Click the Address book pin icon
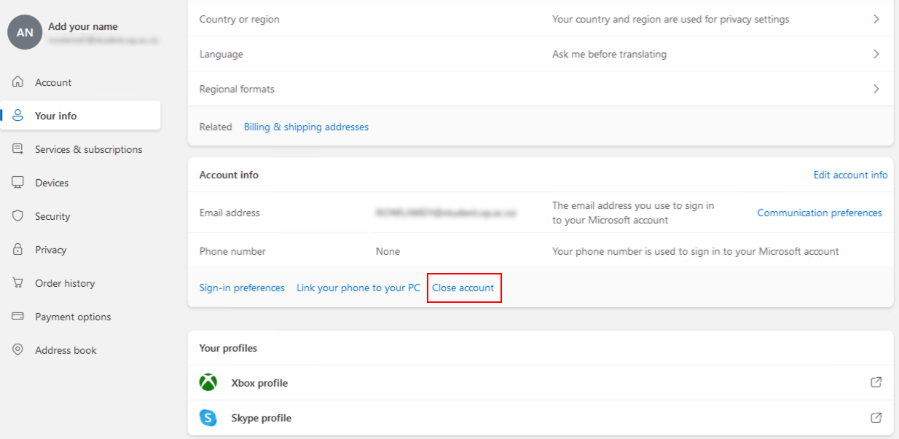The height and width of the screenshot is (439, 899). (18, 350)
